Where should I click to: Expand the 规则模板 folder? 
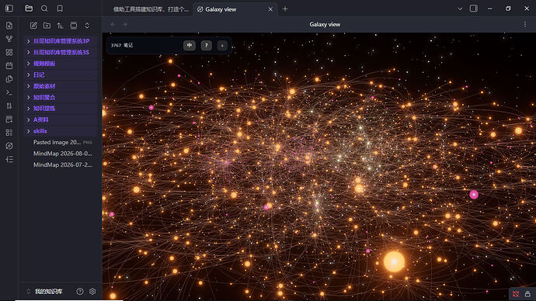click(60, 64)
